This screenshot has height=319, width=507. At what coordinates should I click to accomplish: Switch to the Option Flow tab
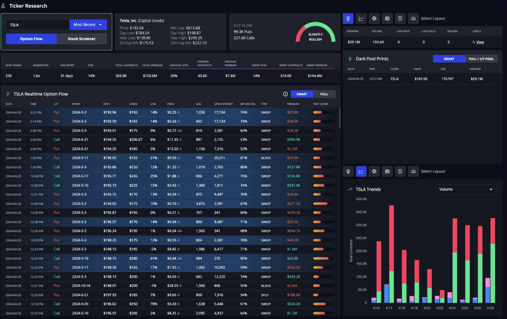(31, 39)
